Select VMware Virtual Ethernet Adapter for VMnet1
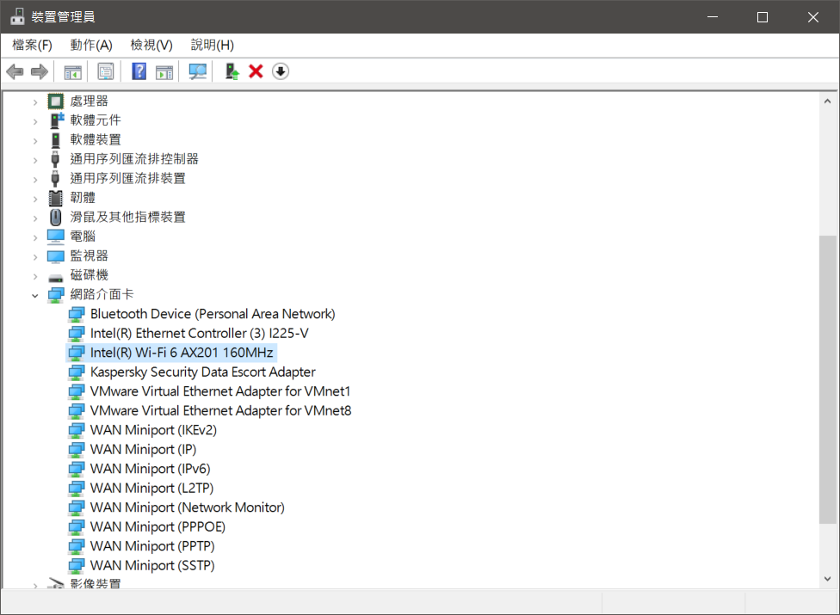The width and height of the screenshot is (840, 615). (x=220, y=391)
